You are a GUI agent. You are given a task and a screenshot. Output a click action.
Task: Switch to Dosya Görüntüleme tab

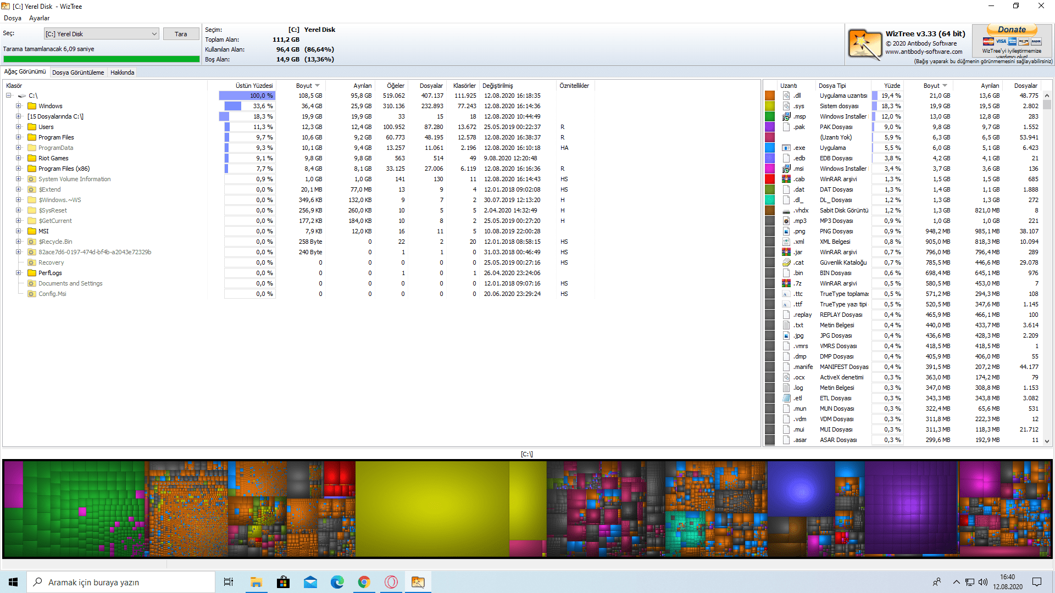(x=78, y=72)
